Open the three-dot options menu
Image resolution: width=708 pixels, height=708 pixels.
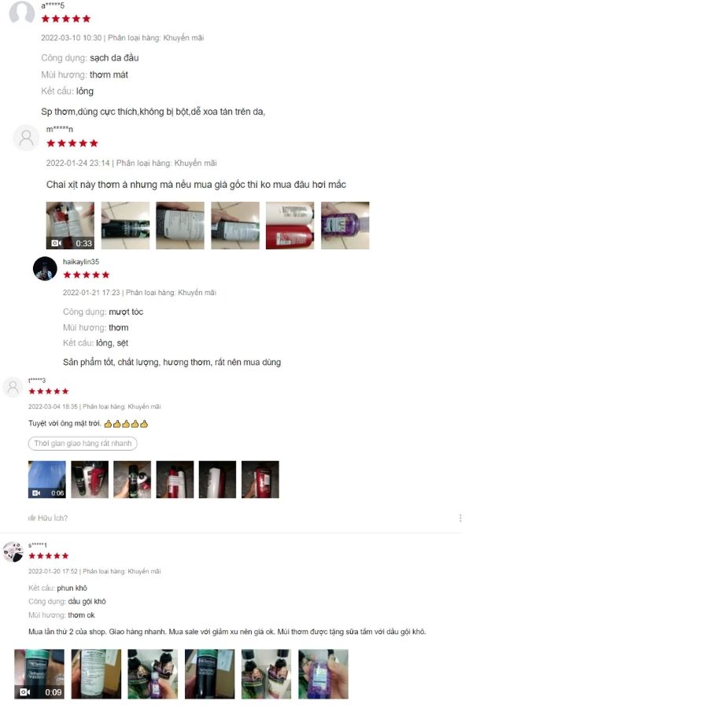[460, 518]
